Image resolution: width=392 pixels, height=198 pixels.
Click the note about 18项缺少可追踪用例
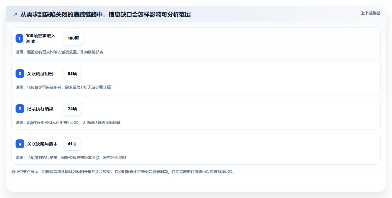click(x=63, y=87)
